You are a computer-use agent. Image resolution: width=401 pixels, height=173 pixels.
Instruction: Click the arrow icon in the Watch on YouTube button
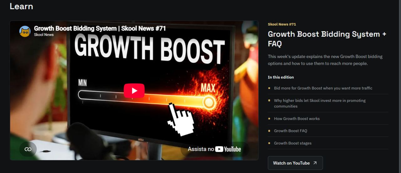315,163
